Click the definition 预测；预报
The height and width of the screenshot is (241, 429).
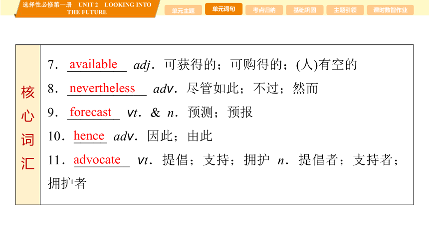coord(220,112)
